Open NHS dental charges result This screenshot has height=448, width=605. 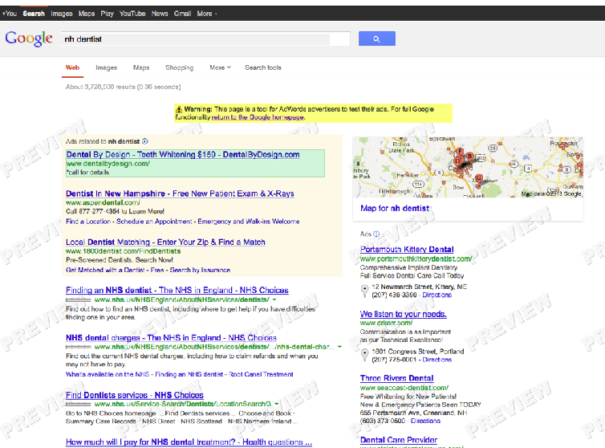pyautogui.click(x=172, y=337)
